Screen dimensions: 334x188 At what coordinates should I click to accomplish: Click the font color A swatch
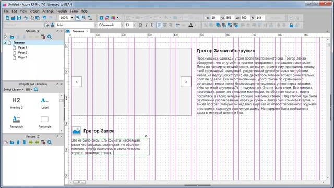[190, 25]
